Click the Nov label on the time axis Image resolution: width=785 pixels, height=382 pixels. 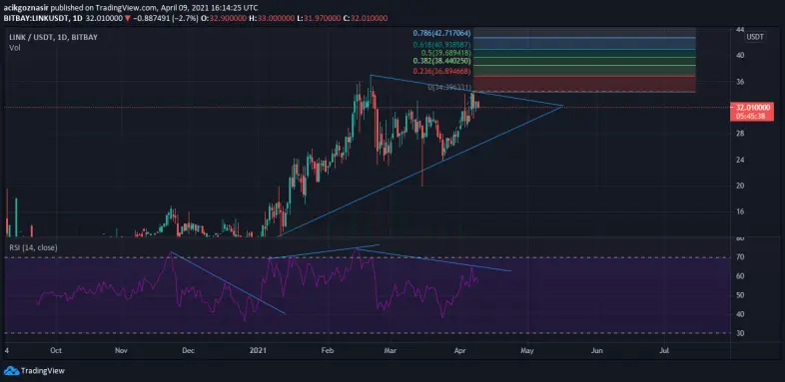tap(121, 351)
